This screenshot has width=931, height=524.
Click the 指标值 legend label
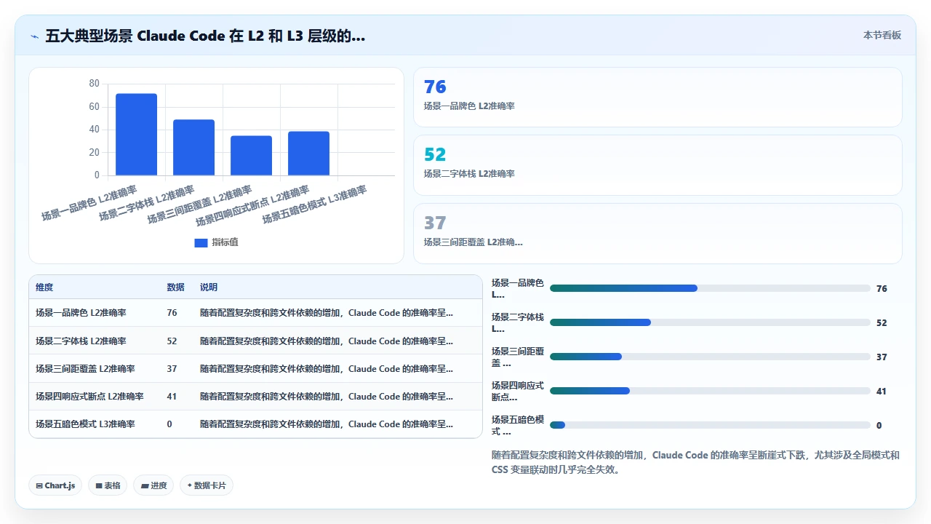pos(225,242)
